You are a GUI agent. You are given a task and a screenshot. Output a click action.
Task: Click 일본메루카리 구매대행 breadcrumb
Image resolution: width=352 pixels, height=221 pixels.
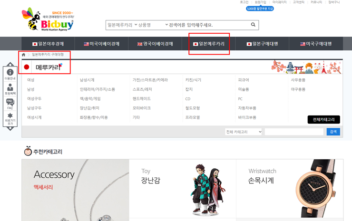[x=48, y=55]
